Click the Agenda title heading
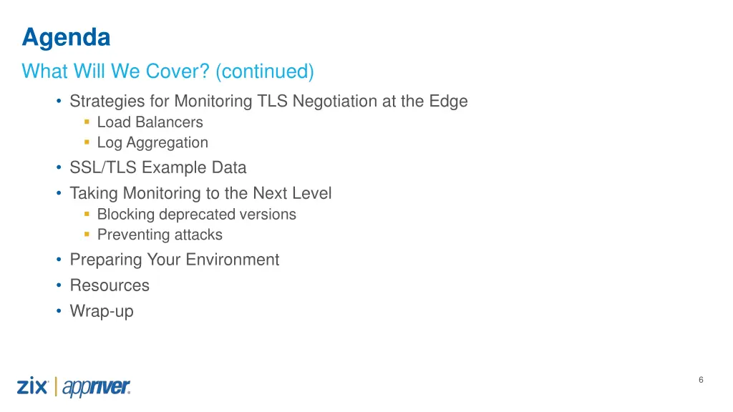Screen dimensions: 733x412 point(66,37)
